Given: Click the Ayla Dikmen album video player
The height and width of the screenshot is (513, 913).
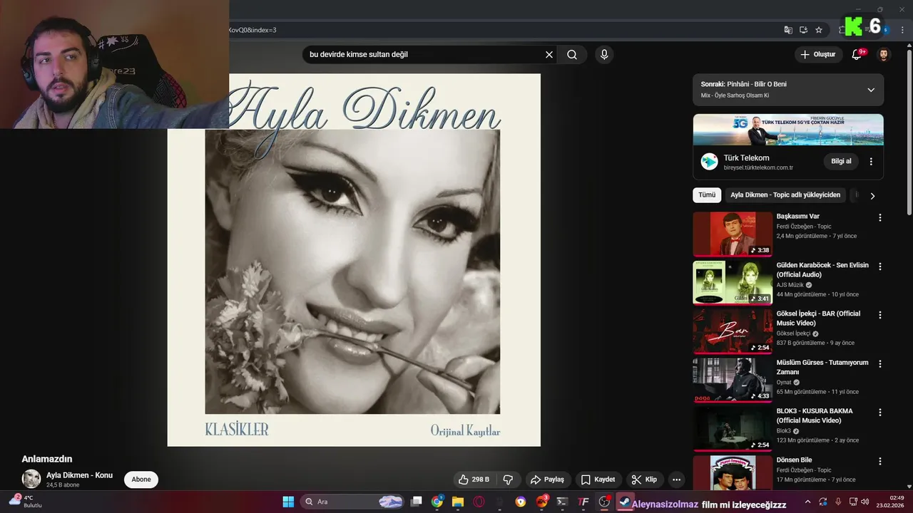Looking at the screenshot, I should (x=354, y=260).
